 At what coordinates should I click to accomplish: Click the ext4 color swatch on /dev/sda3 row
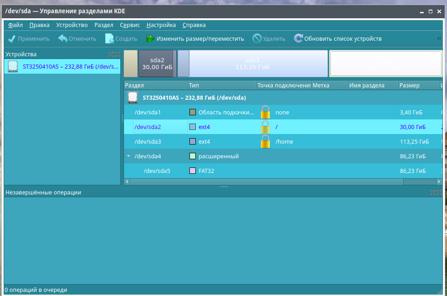pyautogui.click(x=193, y=141)
